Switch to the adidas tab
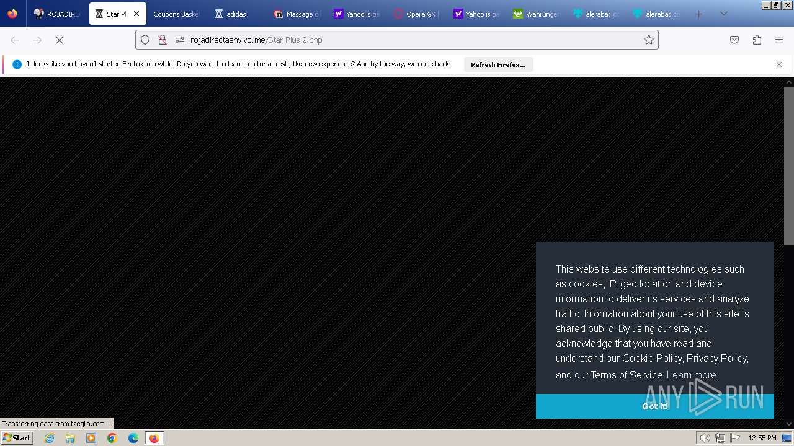This screenshot has width=794, height=446. pyautogui.click(x=236, y=14)
